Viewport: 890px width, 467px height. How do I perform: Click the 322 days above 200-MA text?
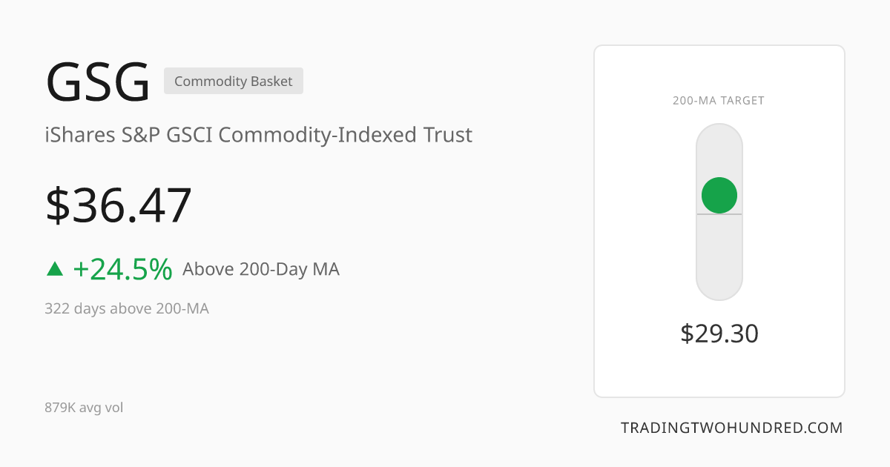127,308
